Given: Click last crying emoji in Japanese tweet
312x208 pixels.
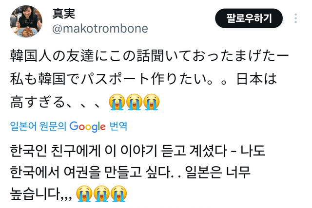Looking at the screenshot, I should pyautogui.click(x=152, y=102).
